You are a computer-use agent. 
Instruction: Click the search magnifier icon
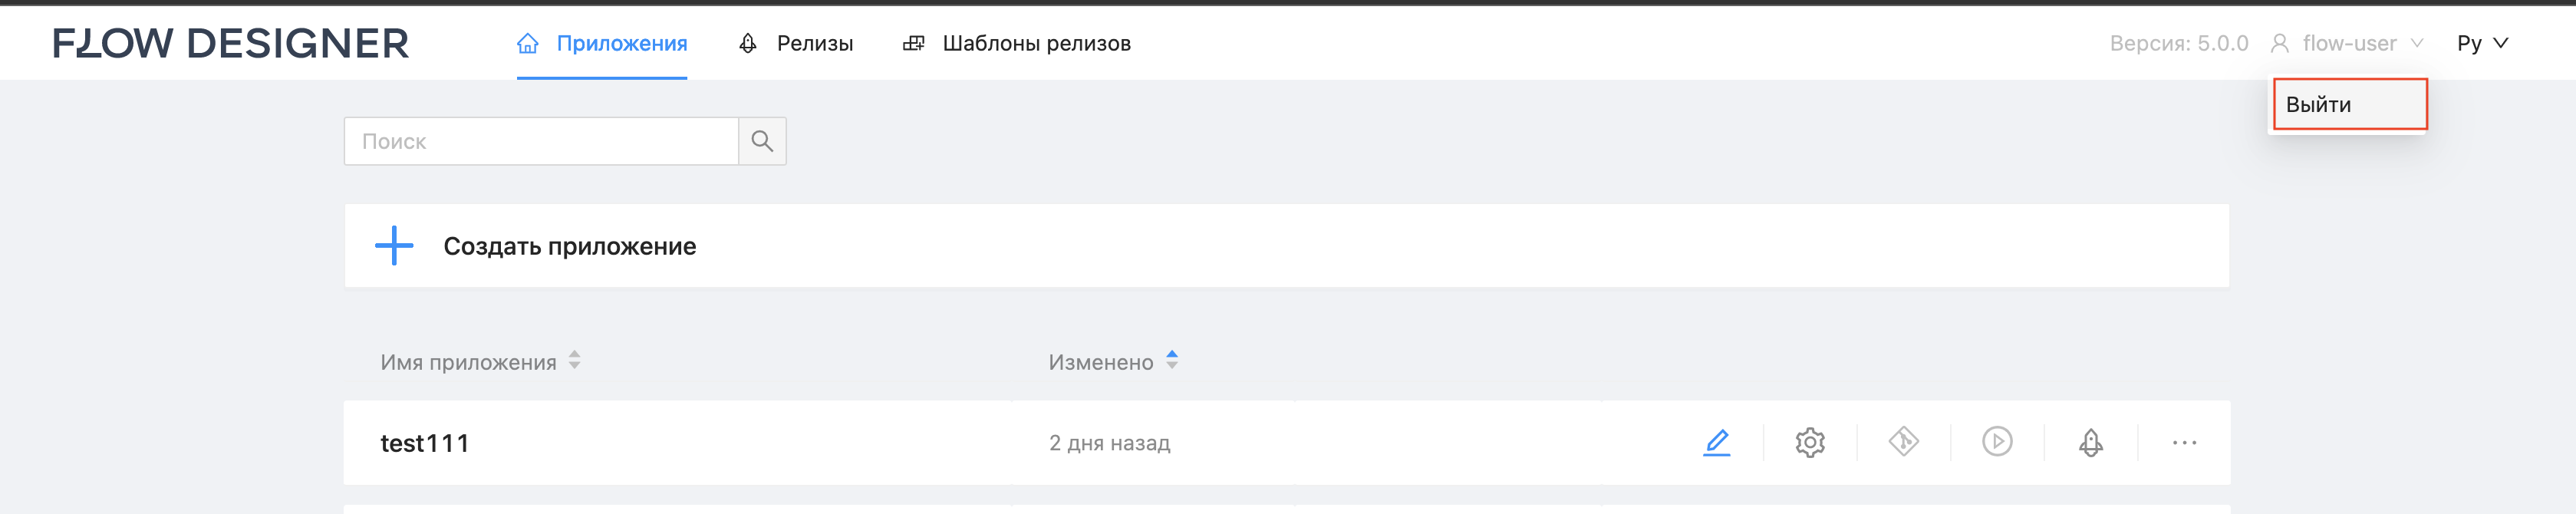[763, 141]
